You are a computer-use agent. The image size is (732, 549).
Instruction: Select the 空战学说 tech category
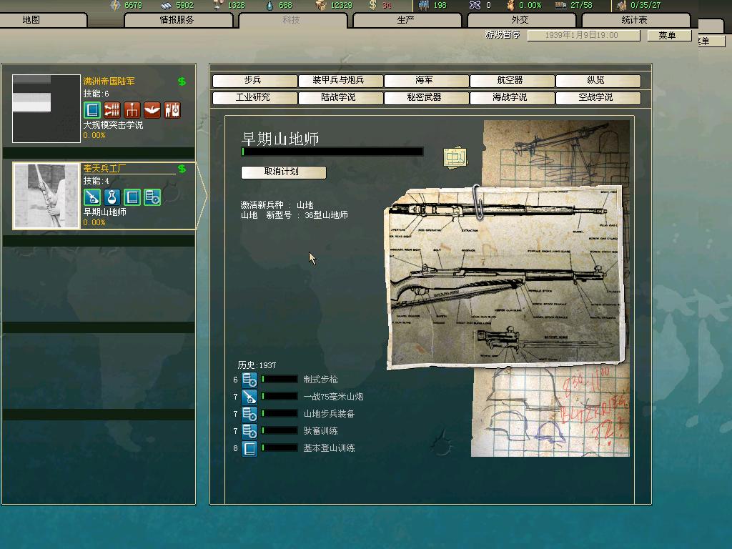(598, 97)
